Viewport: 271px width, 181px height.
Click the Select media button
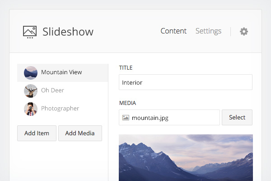[x=237, y=117]
